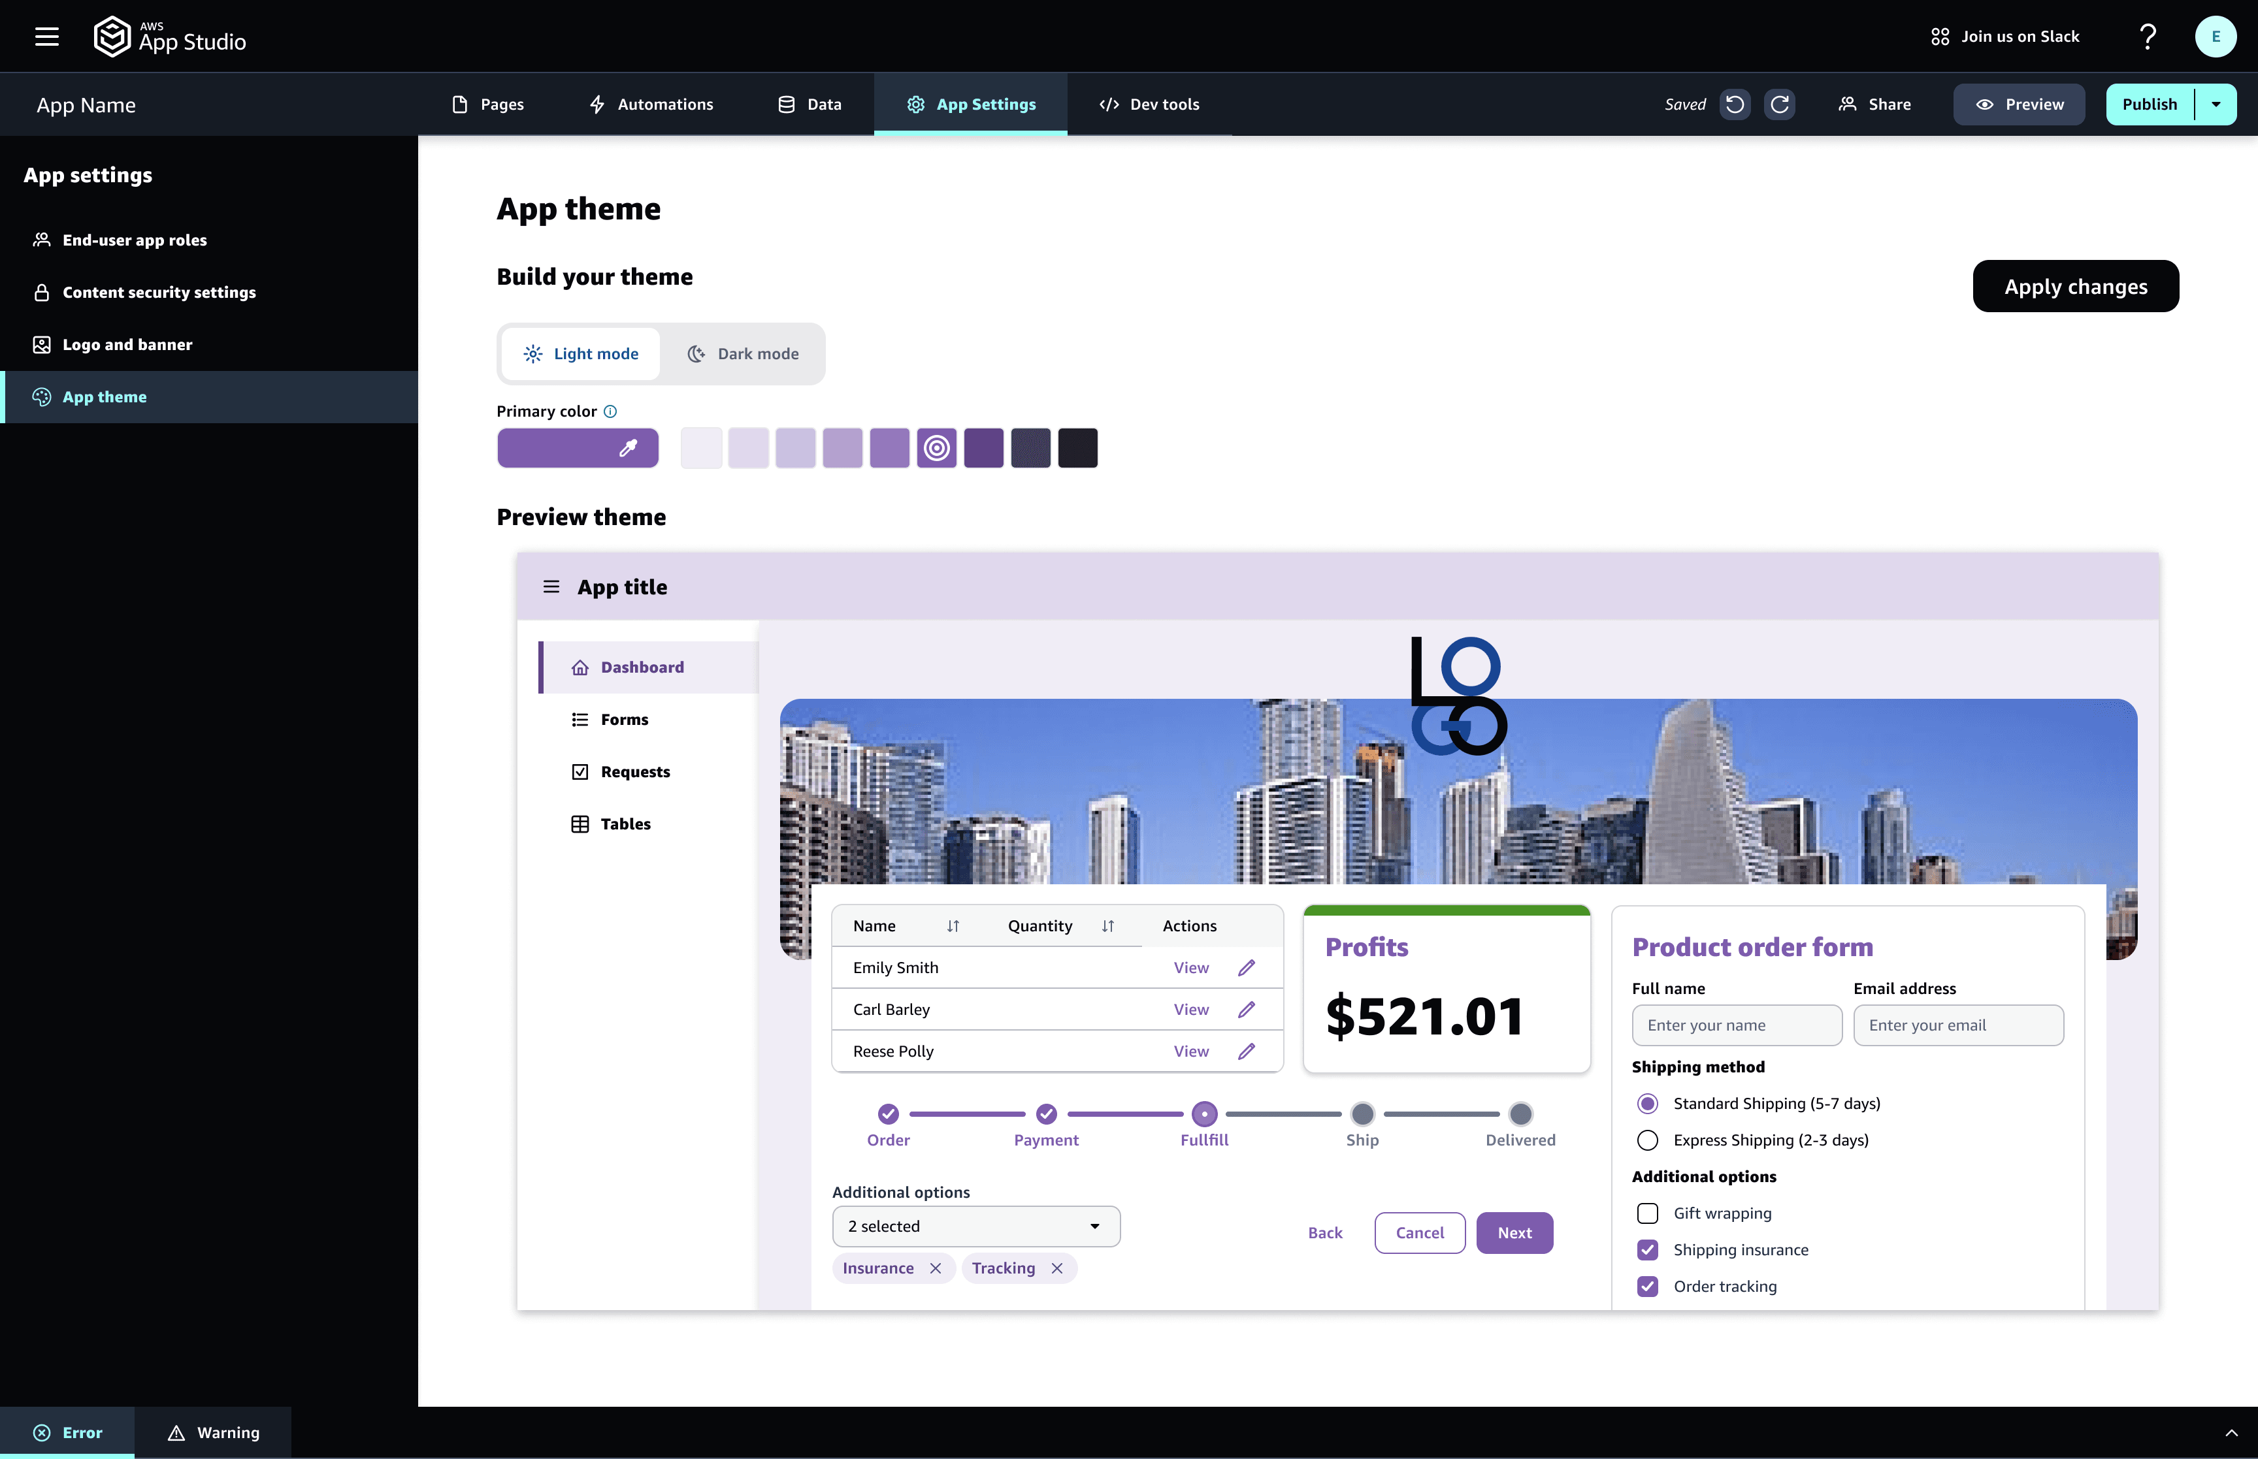The width and height of the screenshot is (2258, 1459).
Task: Click the Fullfill step circle
Action: [x=1204, y=1114]
